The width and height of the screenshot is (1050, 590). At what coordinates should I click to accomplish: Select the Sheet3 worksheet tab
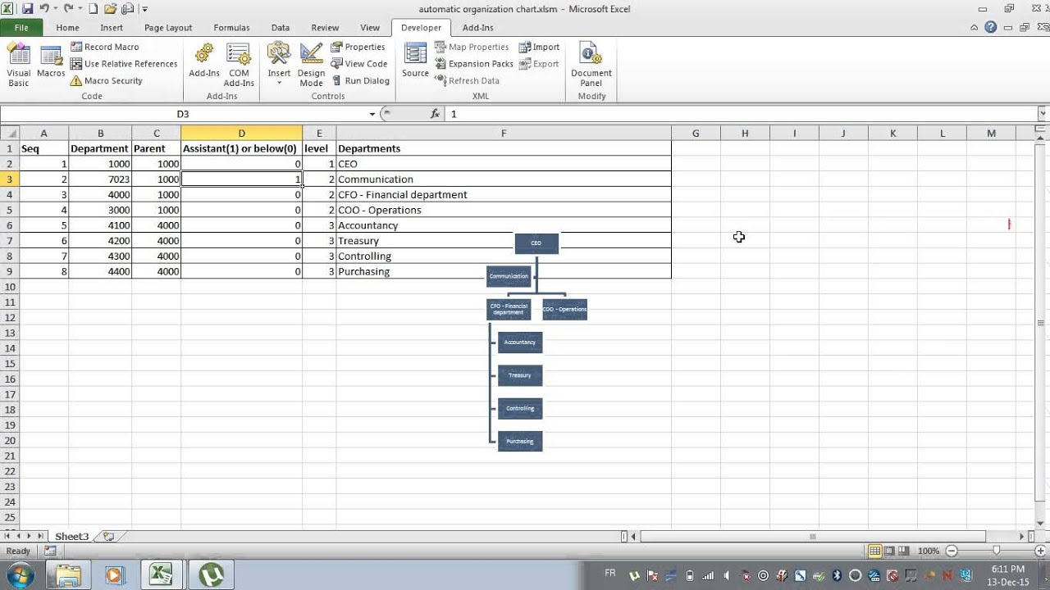click(71, 537)
